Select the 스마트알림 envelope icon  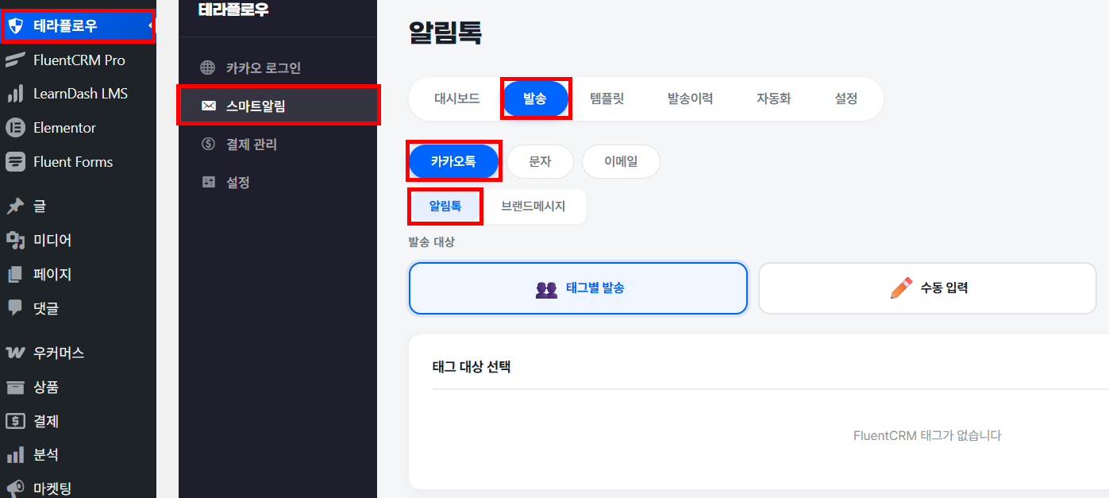click(x=209, y=106)
